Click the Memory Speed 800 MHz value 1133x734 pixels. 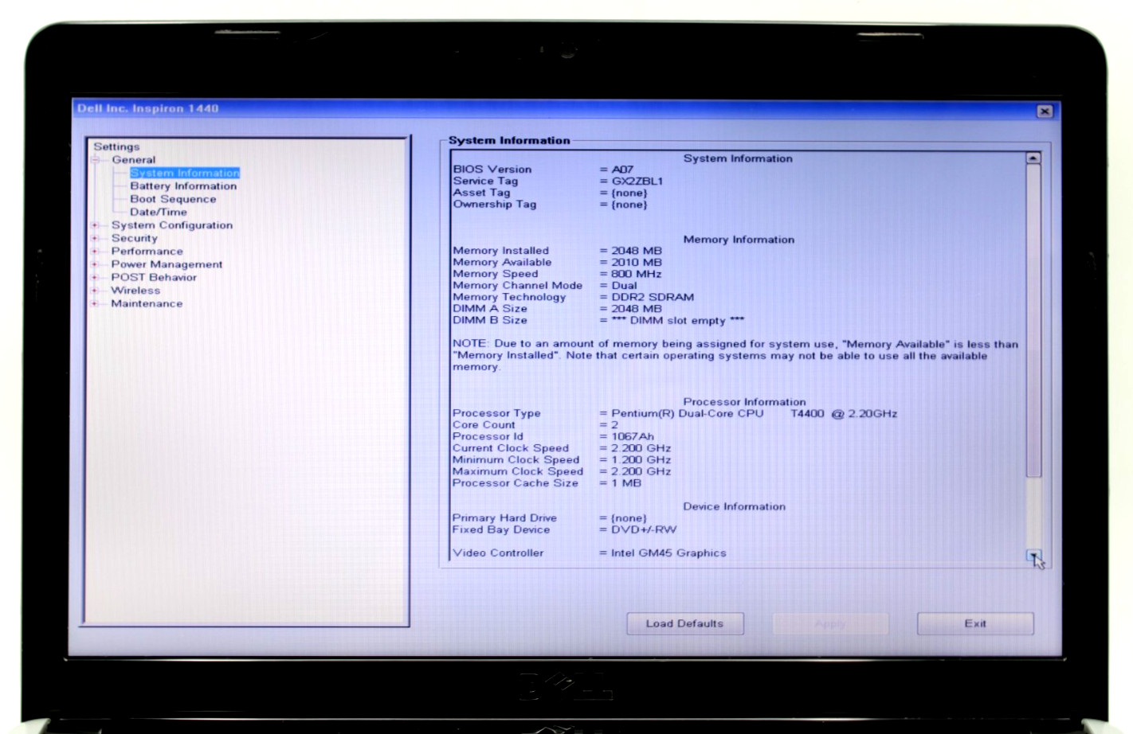636,274
